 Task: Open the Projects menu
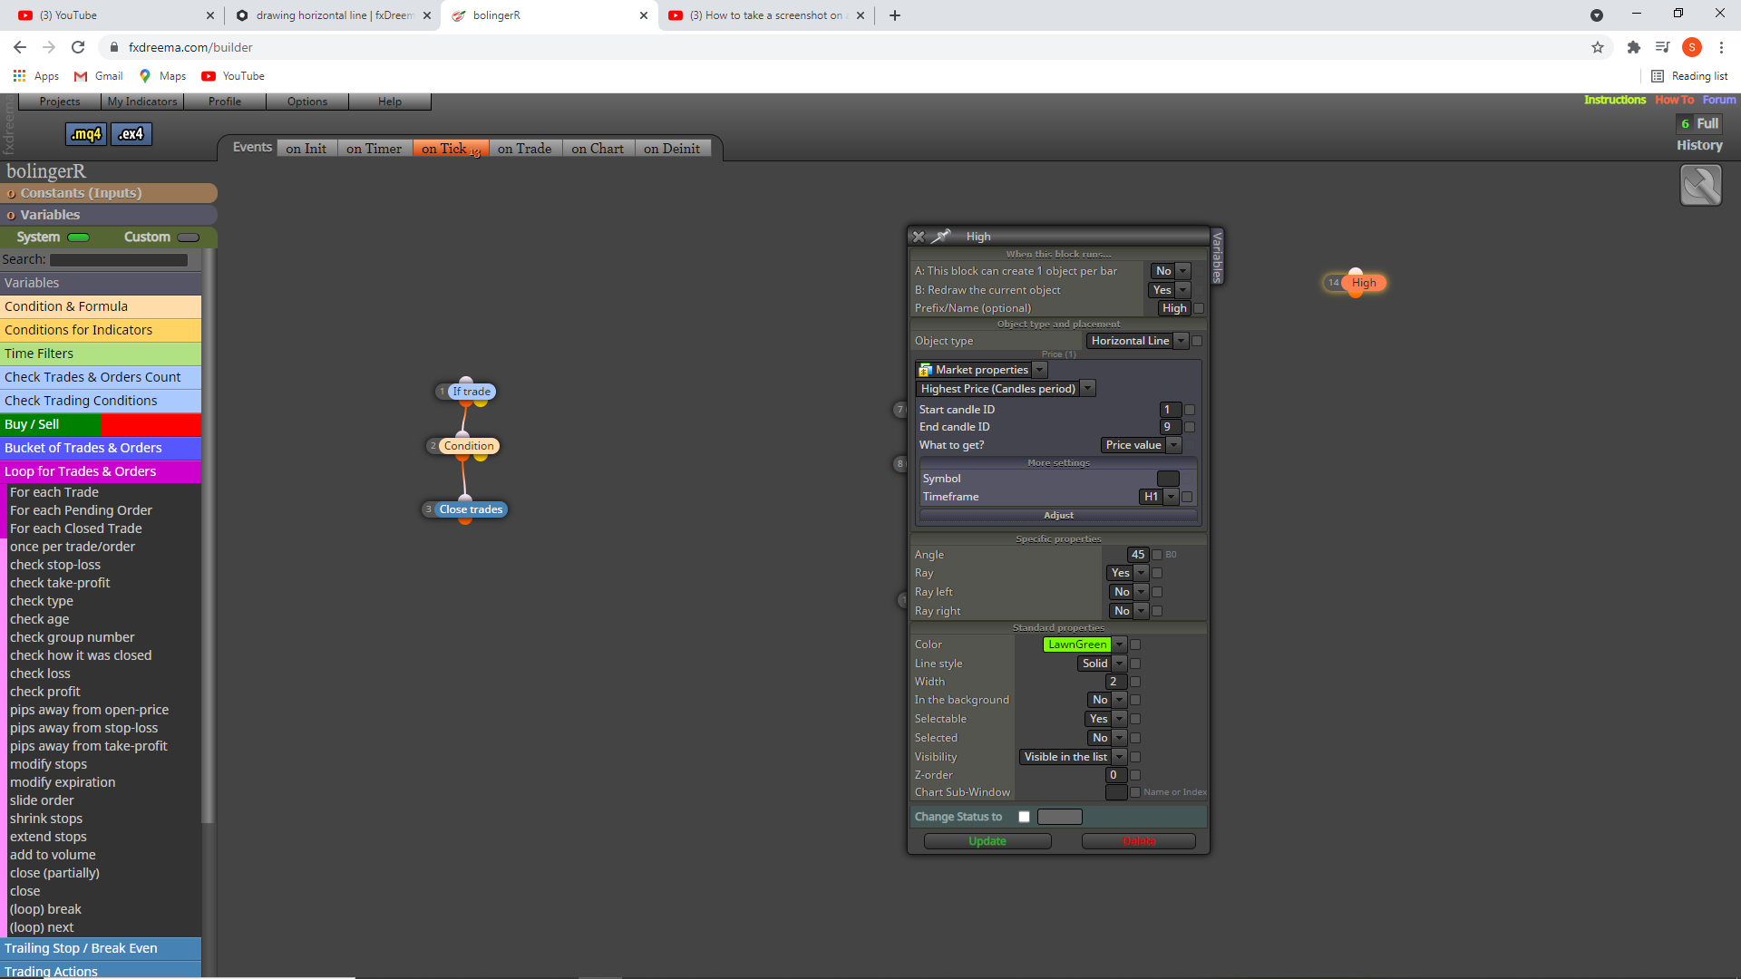pyautogui.click(x=60, y=102)
